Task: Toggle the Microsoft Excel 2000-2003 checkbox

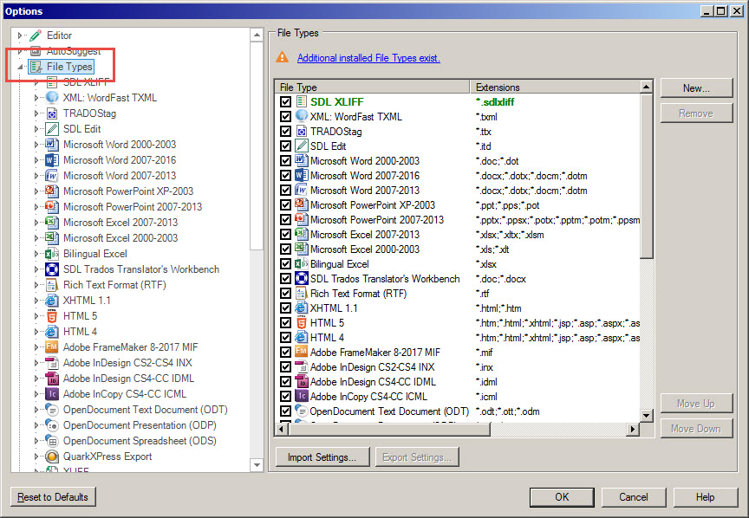Action: (x=286, y=249)
